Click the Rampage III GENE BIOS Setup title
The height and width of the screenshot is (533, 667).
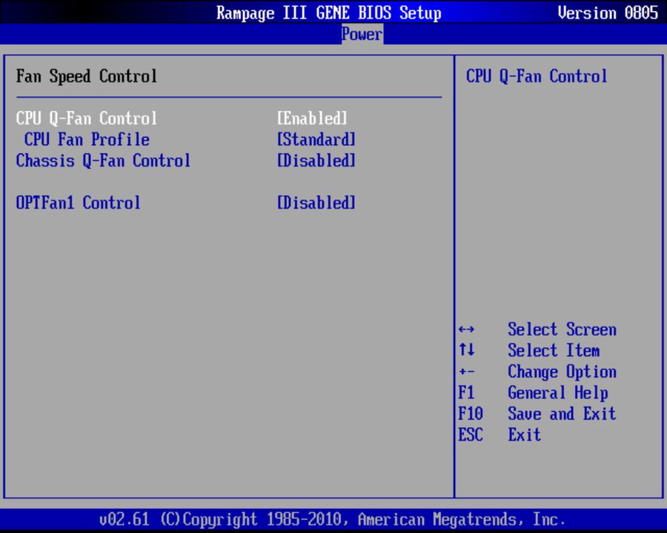(x=329, y=13)
